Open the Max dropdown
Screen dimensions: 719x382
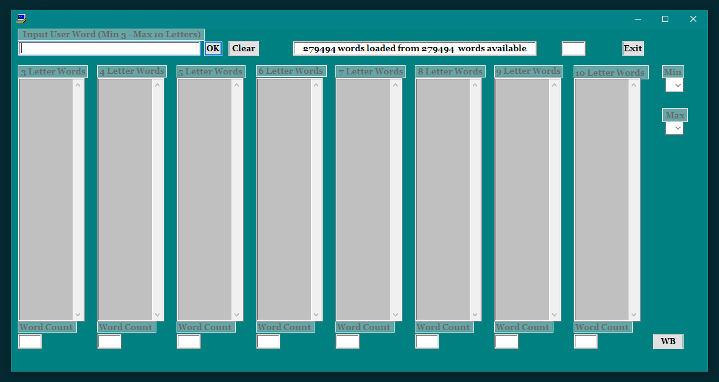click(x=674, y=128)
